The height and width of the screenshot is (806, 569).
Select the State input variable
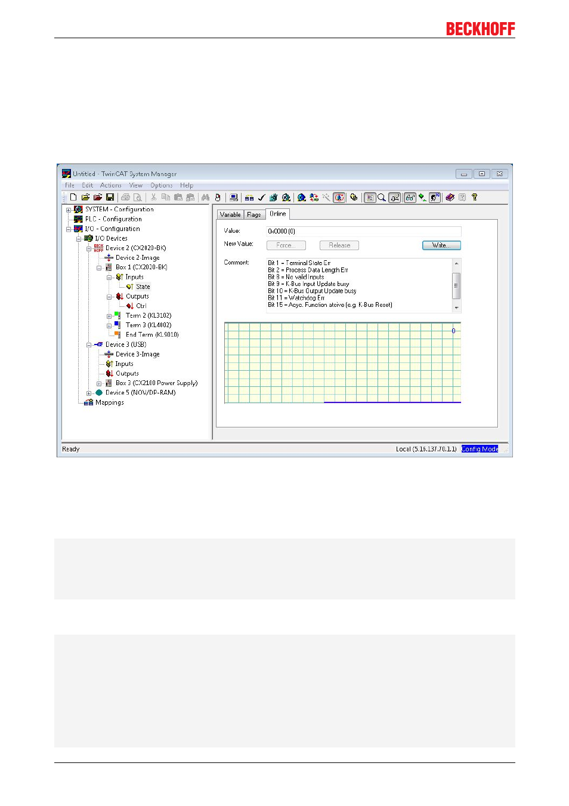click(143, 287)
